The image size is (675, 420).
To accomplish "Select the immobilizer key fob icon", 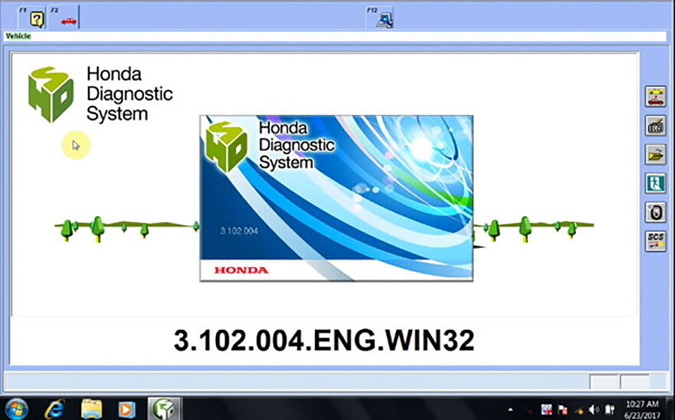I will [x=655, y=212].
